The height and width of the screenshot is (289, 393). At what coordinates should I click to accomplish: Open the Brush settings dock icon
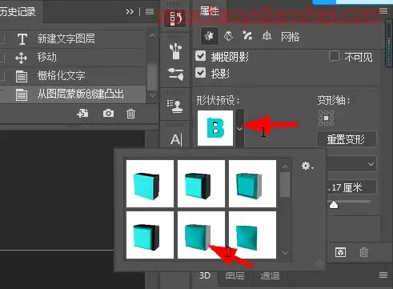coord(175,74)
